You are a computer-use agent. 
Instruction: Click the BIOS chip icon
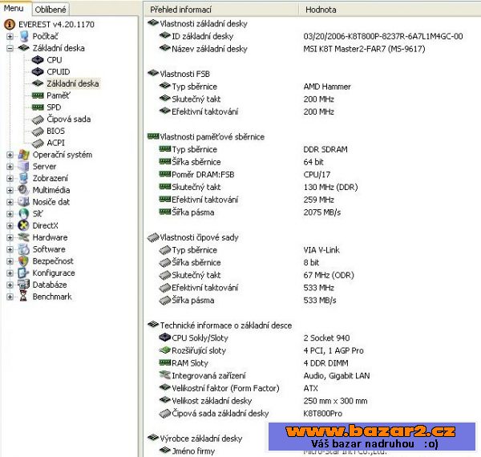point(38,131)
